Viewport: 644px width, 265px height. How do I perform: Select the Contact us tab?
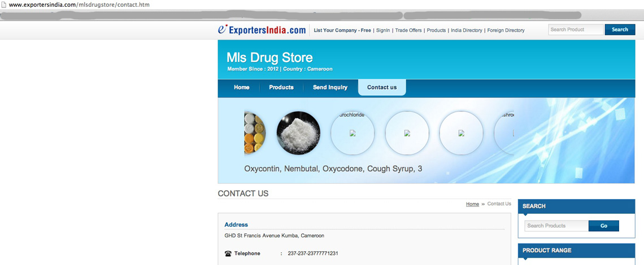pyautogui.click(x=382, y=87)
